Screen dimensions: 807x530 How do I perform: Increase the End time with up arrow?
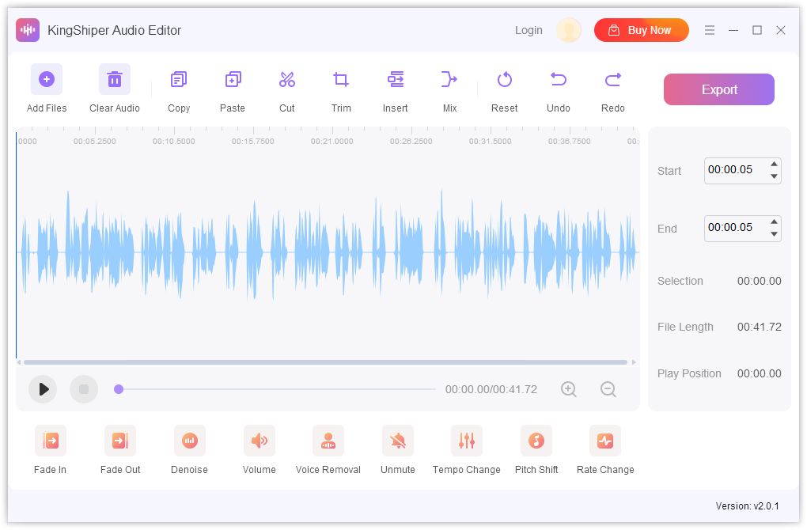[x=774, y=221]
